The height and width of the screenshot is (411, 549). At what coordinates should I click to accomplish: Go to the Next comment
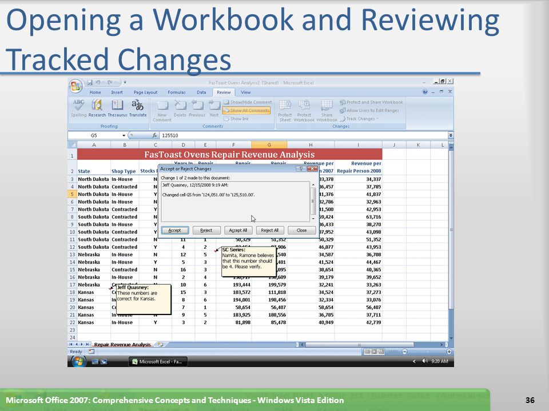[x=214, y=108]
